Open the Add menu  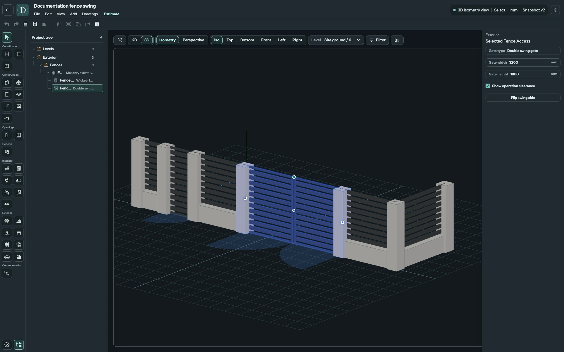click(73, 14)
